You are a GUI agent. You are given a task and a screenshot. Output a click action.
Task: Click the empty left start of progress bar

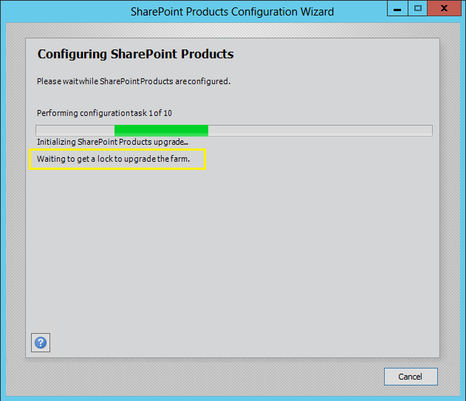point(74,131)
